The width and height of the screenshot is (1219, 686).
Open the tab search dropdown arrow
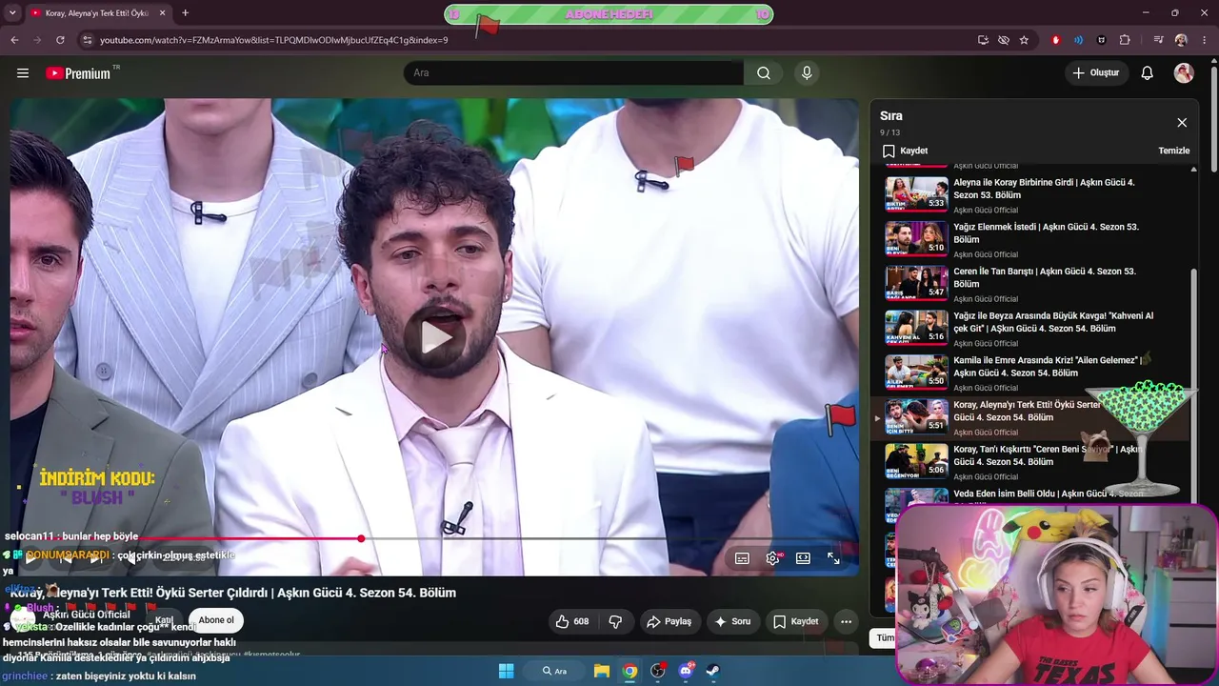[x=13, y=13]
